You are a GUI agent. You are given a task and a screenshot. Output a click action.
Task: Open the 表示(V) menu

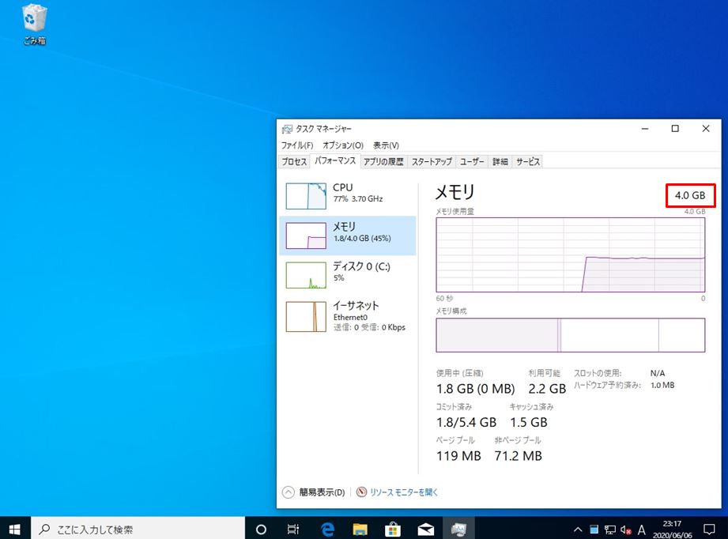click(386, 145)
